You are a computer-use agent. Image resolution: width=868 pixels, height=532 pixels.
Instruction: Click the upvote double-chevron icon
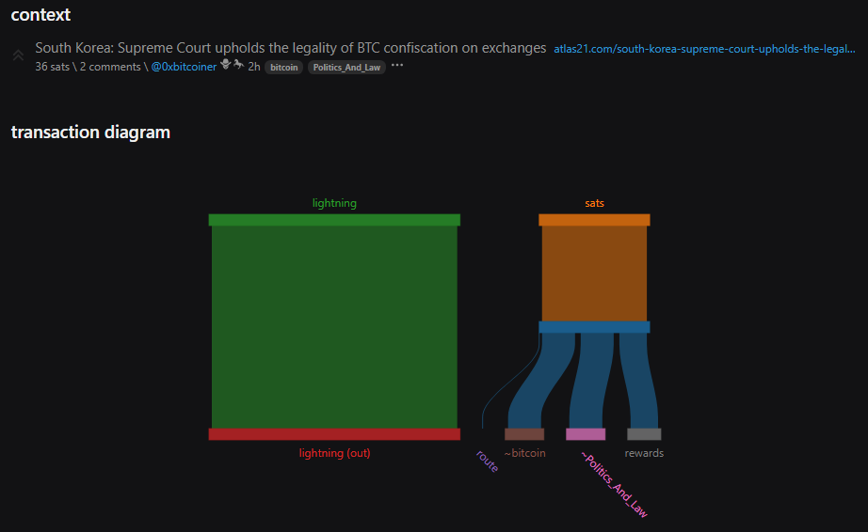pos(18,55)
